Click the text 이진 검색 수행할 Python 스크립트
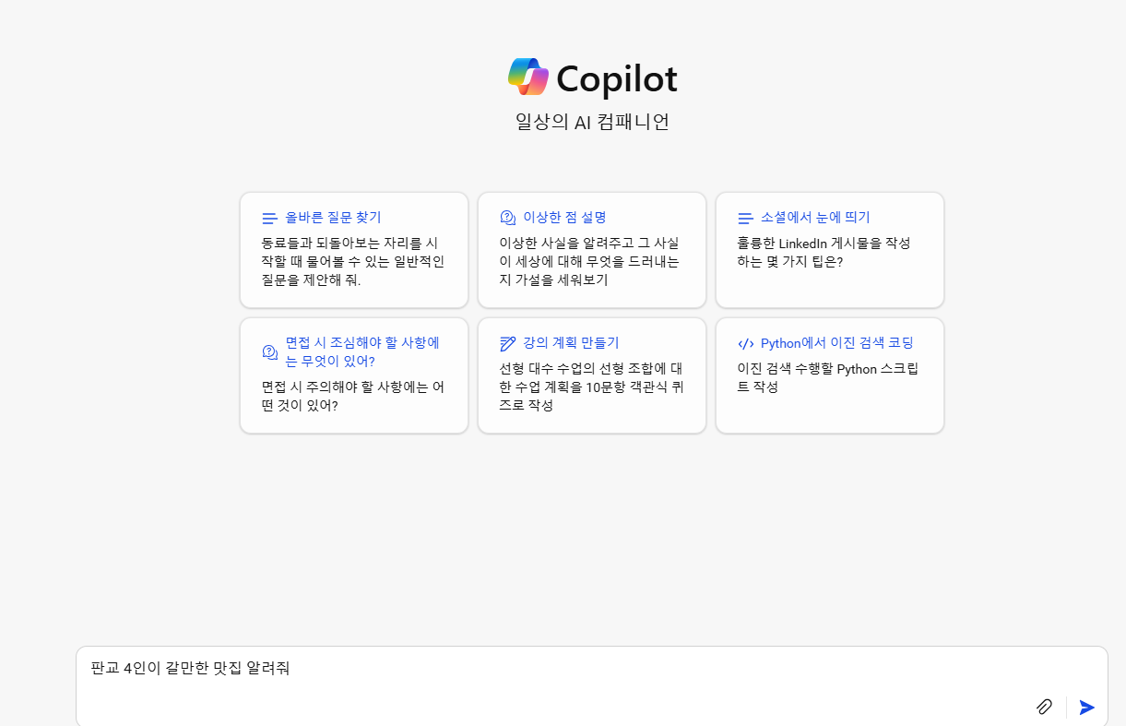1126x726 pixels. pyautogui.click(x=828, y=377)
